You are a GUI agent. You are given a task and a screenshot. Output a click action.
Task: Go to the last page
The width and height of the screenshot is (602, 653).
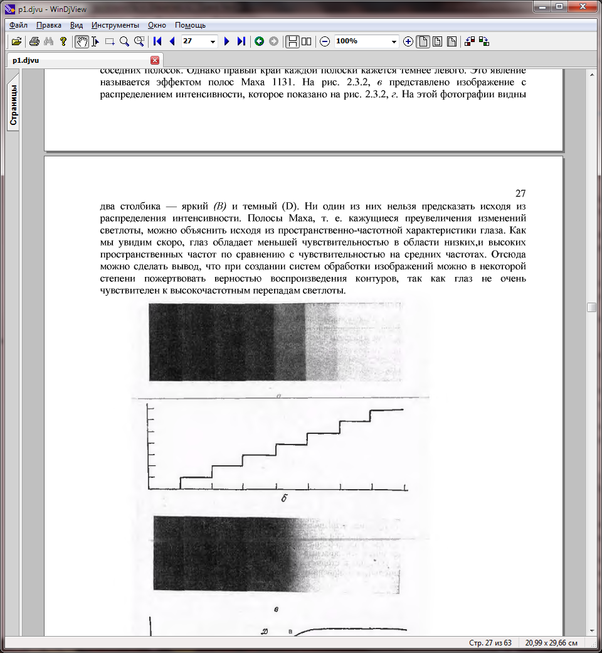tap(241, 41)
